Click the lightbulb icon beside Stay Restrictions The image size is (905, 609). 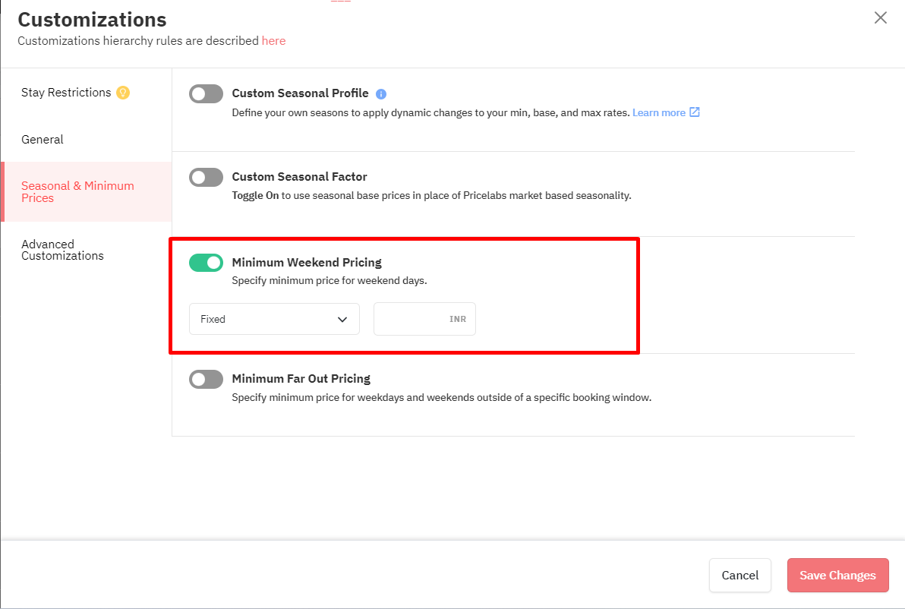click(123, 93)
